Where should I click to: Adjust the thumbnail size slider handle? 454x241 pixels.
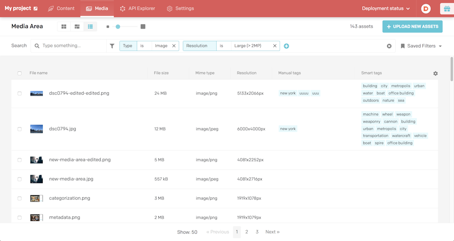coord(118,27)
